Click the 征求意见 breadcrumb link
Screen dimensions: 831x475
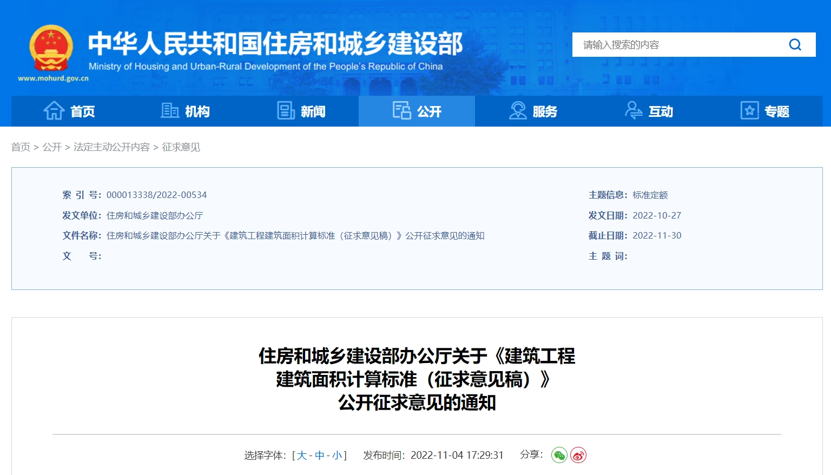coord(181,147)
